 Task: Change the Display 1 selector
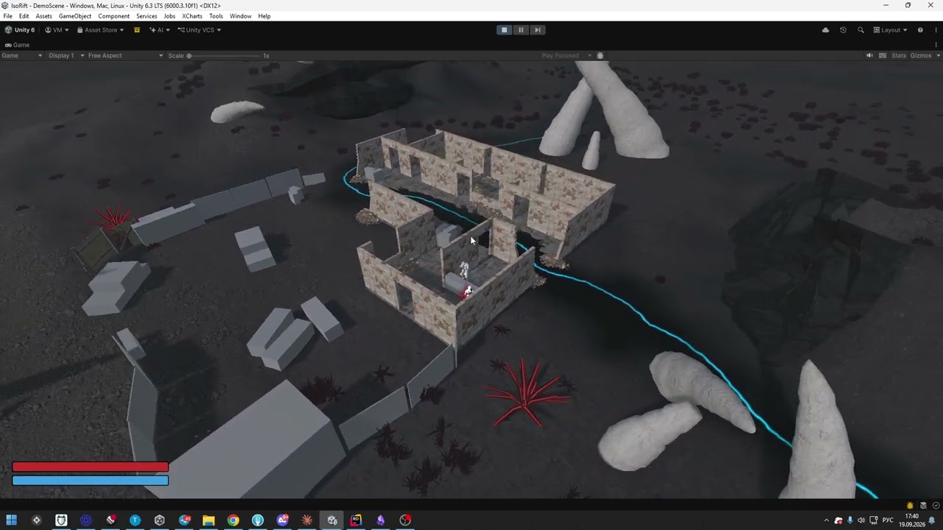(x=66, y=56)
